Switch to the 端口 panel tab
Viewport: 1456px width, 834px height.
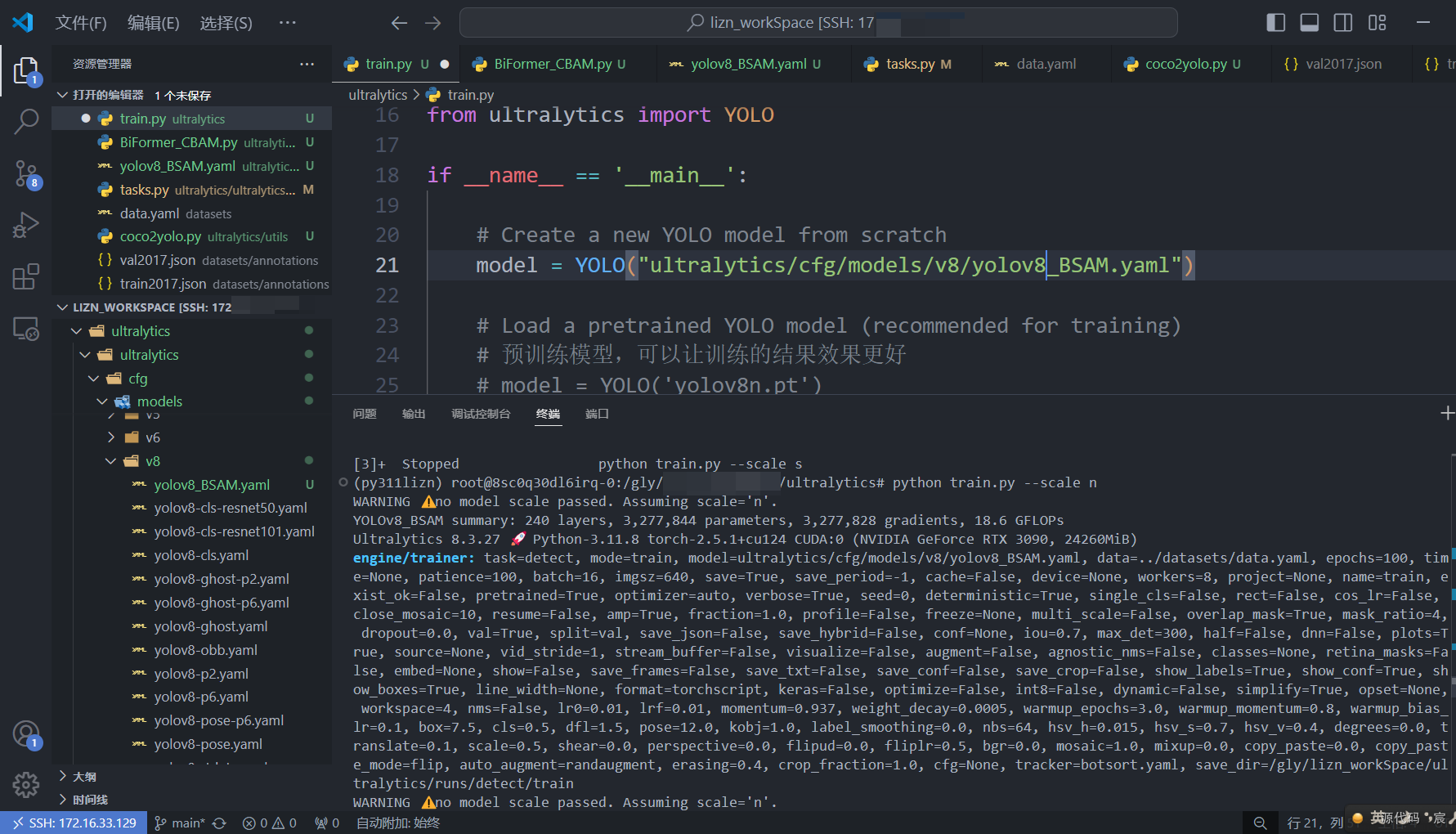(597, 414)
